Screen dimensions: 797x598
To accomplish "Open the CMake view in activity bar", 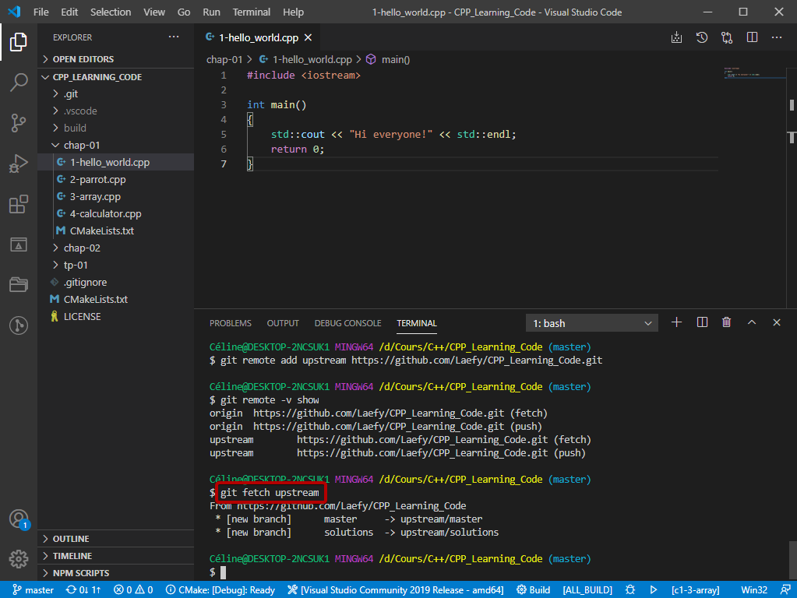I will pos(18,244).
